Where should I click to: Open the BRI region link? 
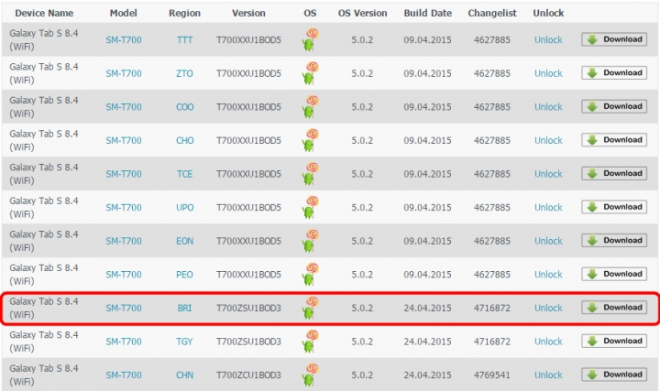click(184, 309)
